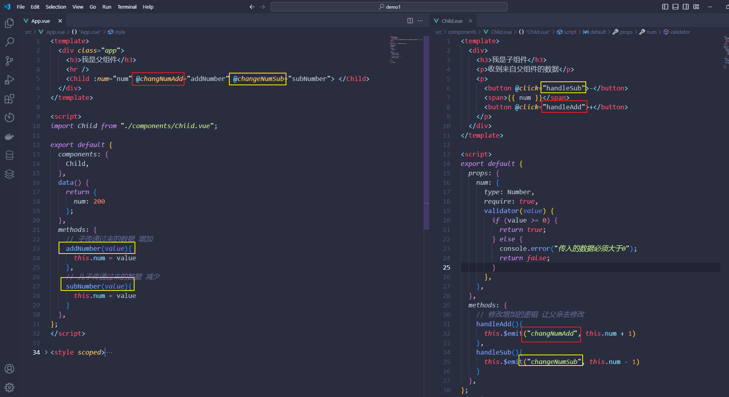
Task: Click the App.vue minimap
Action: 406,50
